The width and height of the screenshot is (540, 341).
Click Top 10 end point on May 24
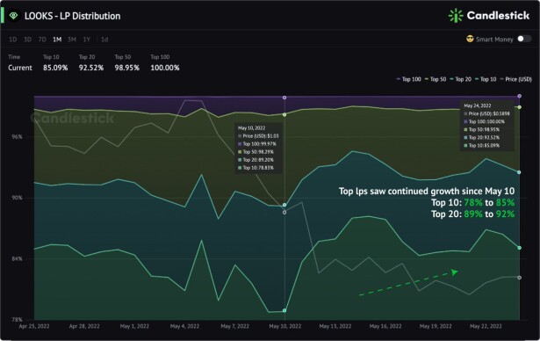[519, 248]
